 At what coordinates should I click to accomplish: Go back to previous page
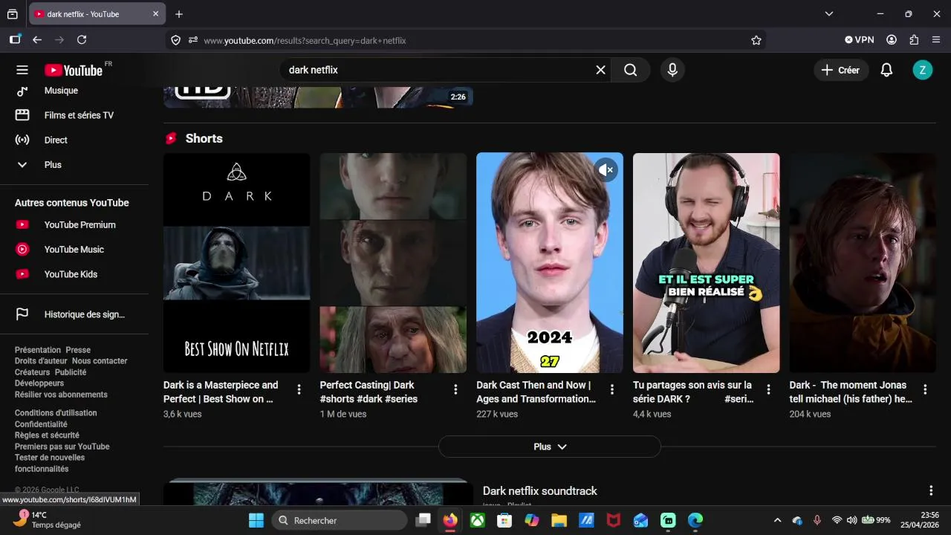37,40
